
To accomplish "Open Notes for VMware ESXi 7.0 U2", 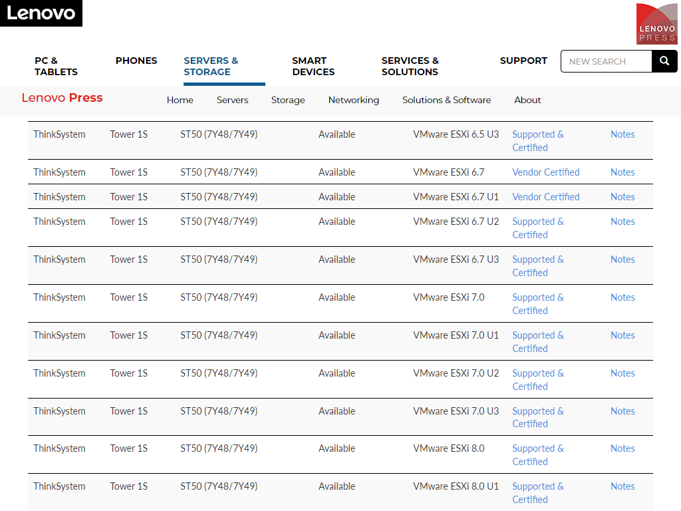I will (622, 373).
